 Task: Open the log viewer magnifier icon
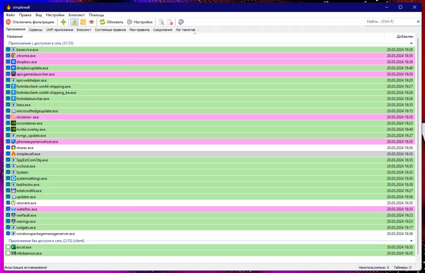click(161, 22)
